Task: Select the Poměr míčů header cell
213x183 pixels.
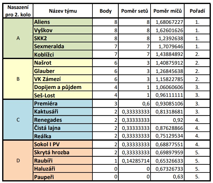Action: [x=167, y=11]
